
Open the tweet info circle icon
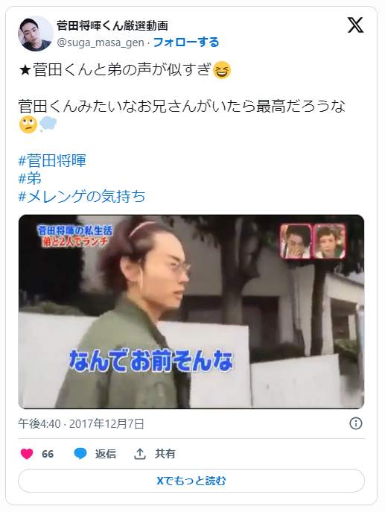(x=356, y=423)
